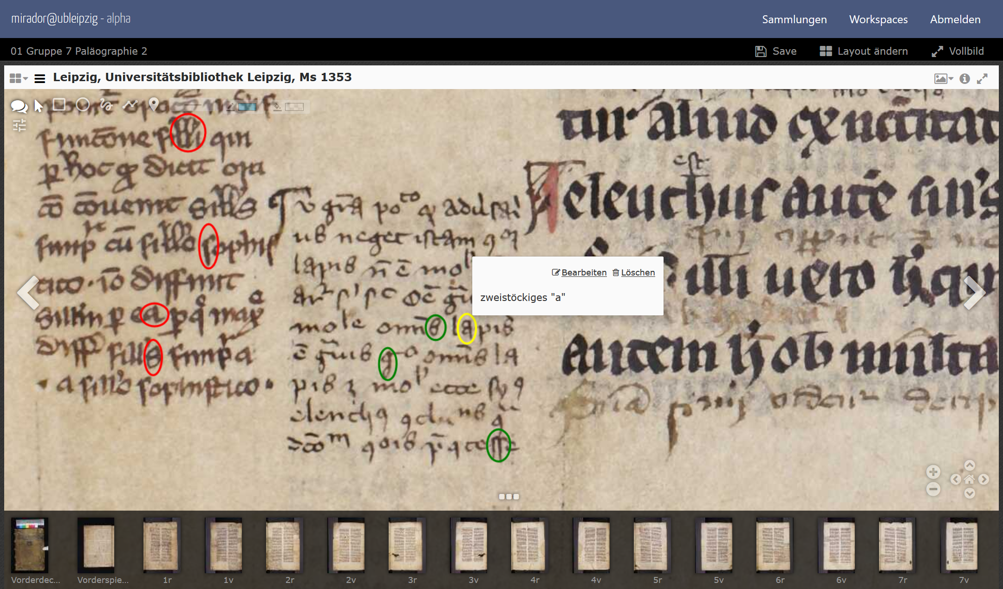Toggle the annotations speech bubble icon
This screenshot has height=589, width=1003.
coord(19,106)
